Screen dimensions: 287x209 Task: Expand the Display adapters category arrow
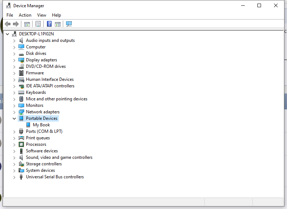click(14, 60)
